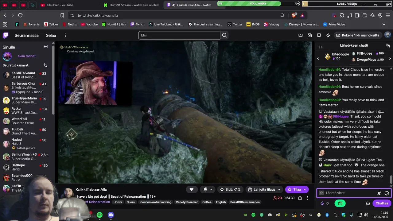Open the Get Bits diamond icon
The width and height of the screenshot is (393, 221).
pos(328,35)
